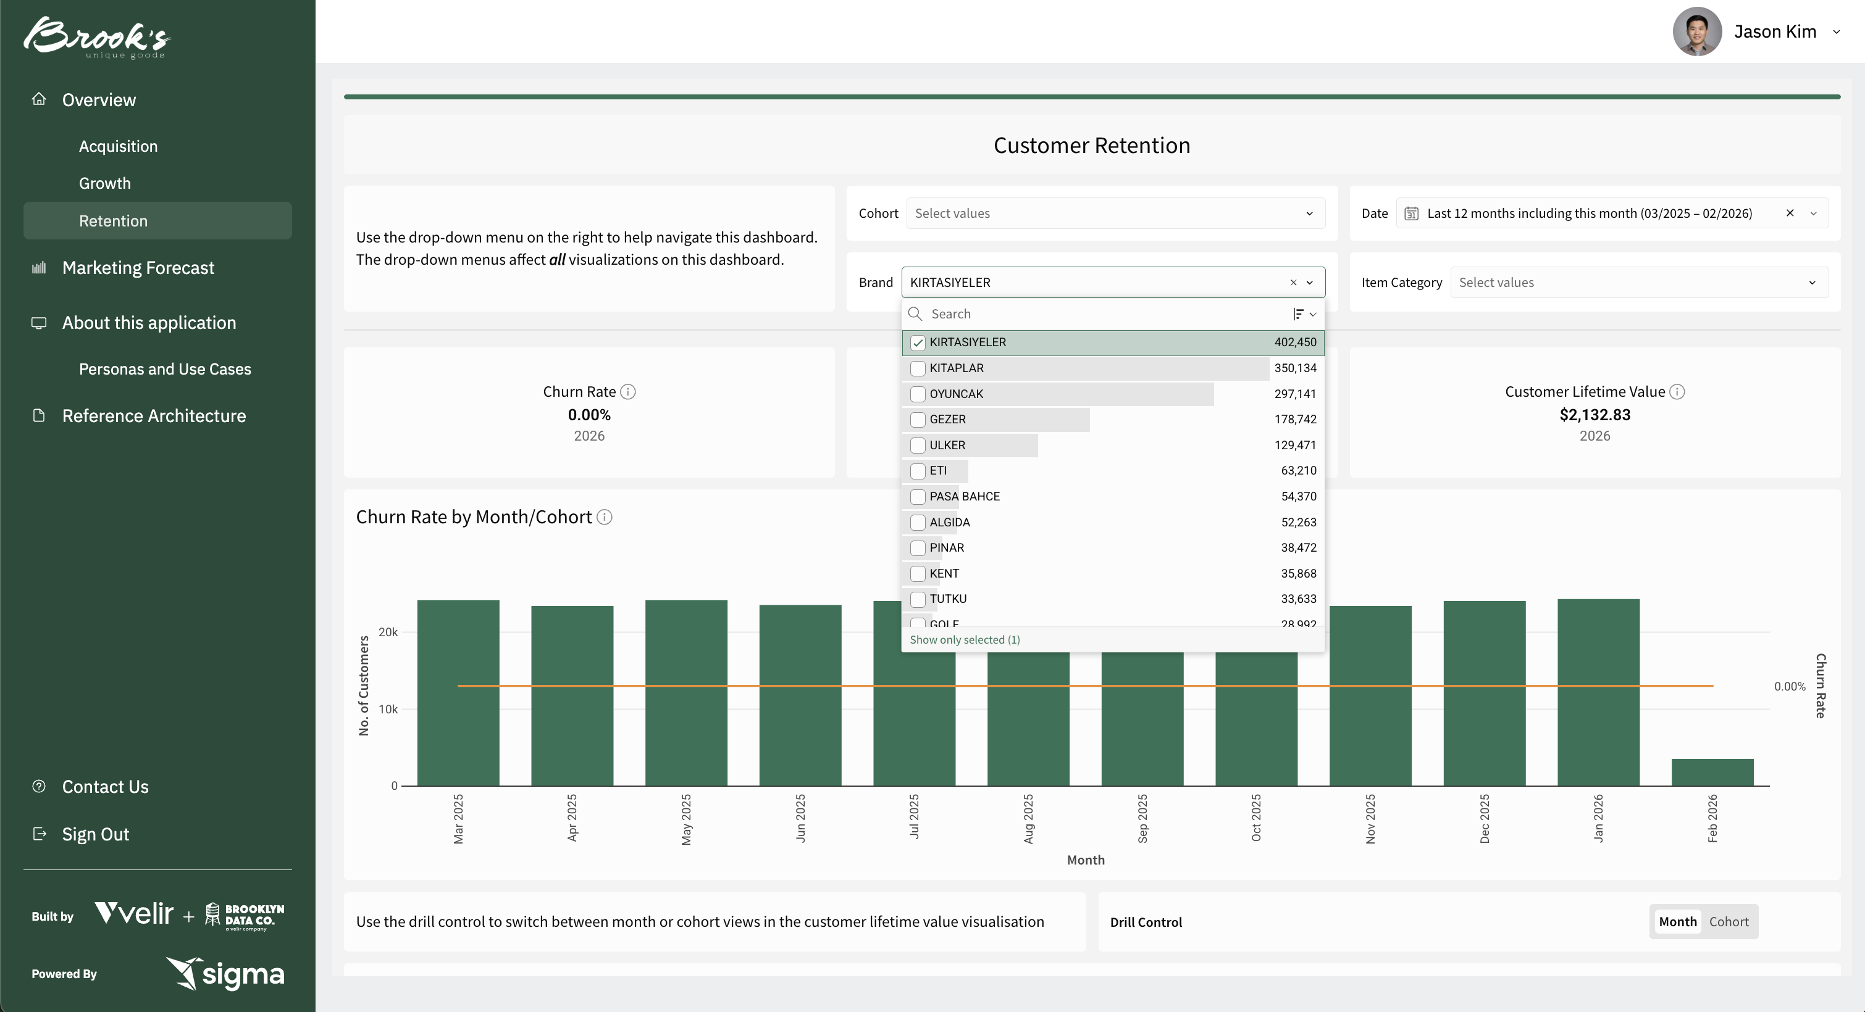Click the Churn Rate info icon

coord(629,391)
